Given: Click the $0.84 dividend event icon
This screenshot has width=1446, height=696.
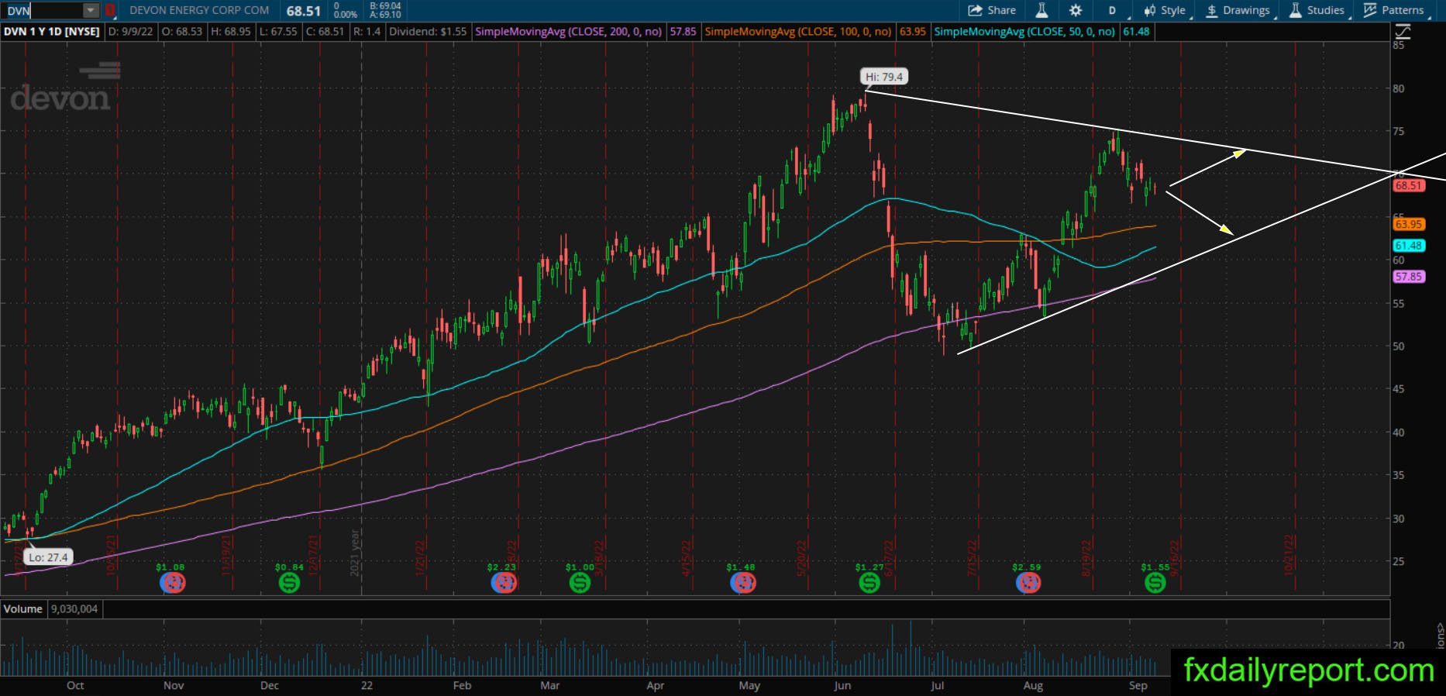Looking at the screenshot, I should tap(289, 582).
